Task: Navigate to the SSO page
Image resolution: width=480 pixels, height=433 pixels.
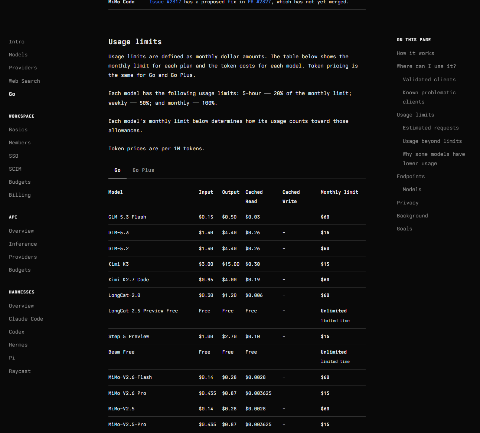Action: click(x=14, y=156)
